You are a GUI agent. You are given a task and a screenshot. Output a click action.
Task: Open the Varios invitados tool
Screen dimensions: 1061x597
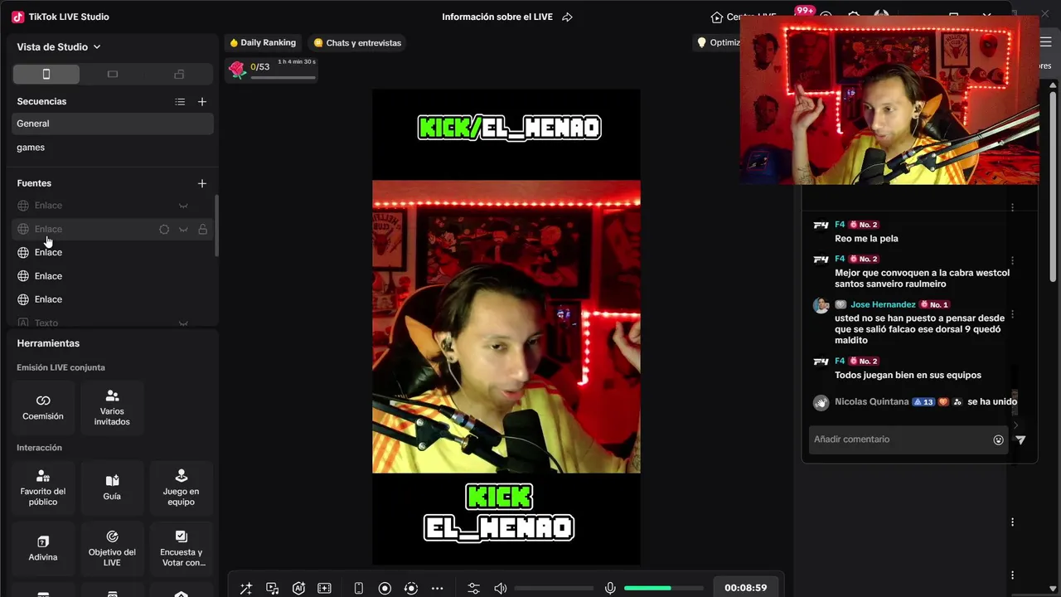112,407
